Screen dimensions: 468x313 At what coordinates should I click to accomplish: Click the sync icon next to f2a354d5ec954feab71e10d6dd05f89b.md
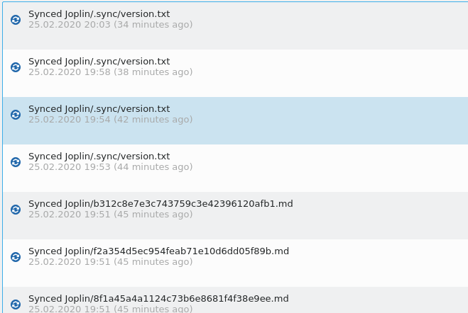16,257
